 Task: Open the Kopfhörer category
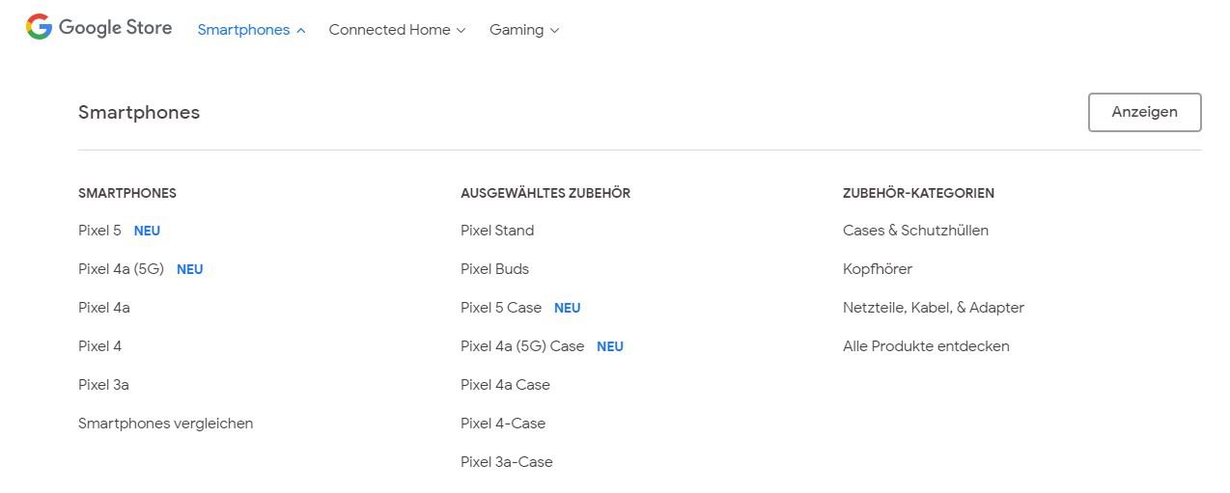point(877,269)
